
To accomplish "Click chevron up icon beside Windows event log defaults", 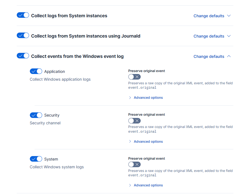I will coord(229,56).
